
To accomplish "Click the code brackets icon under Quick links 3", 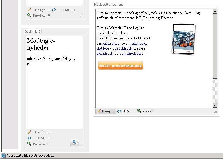I will [x=29, y=138].
